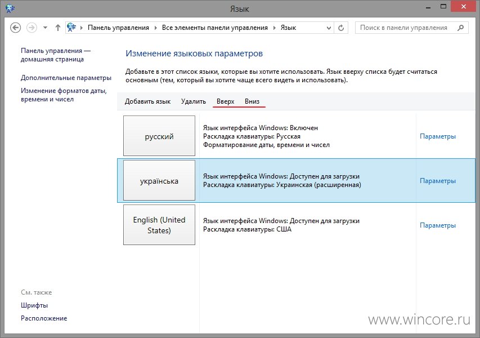Maximize the Язык window
The width and height of the screenshot is (480, 338).
(443, 6)
